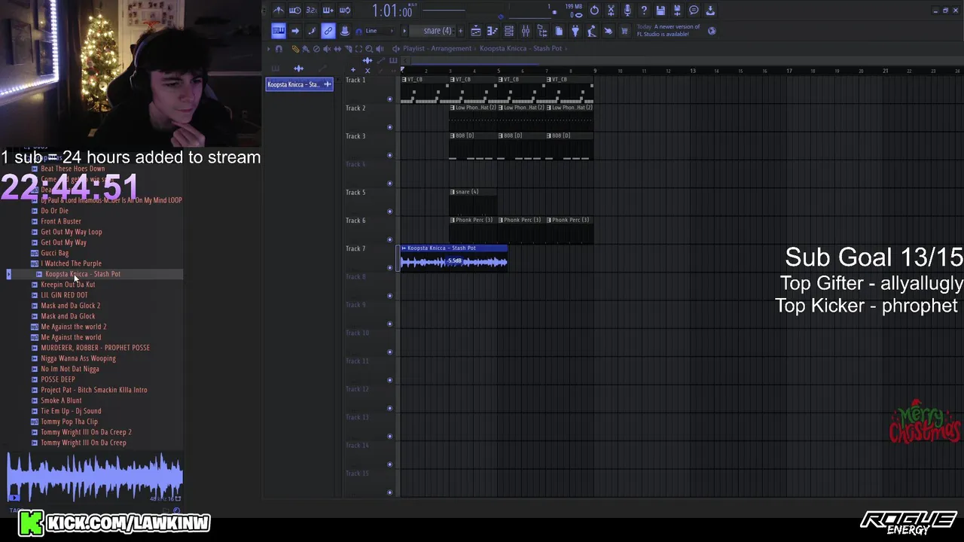The image size is (964, 542).
Task: Click the undo history circular arrow icon
Action: click(594, 11)
